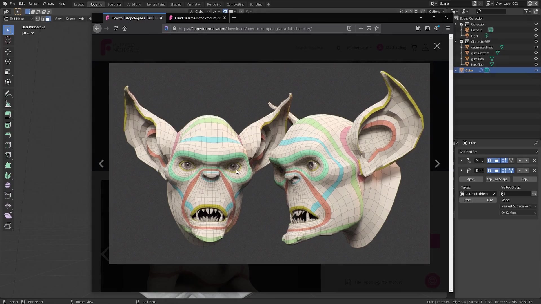The height and width of the screenshot is (304, 541).
Task: Select the Box Select tool in Blender toolbar
Action: point(8,30)
